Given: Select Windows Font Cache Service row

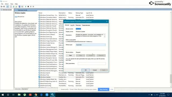Looking at the screenshot, I should point(51,39).
